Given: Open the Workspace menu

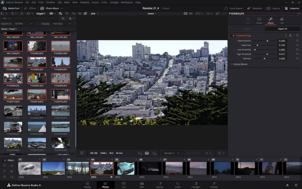Looking at the screenshot, I should [x=127, y=2].
